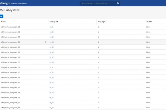The width and height of the screenshot is (166, 110).
Task: Open storage VM link in a800_nvme_subsystem_08 row
Action: pyautogui.click(x=52, y=62)
